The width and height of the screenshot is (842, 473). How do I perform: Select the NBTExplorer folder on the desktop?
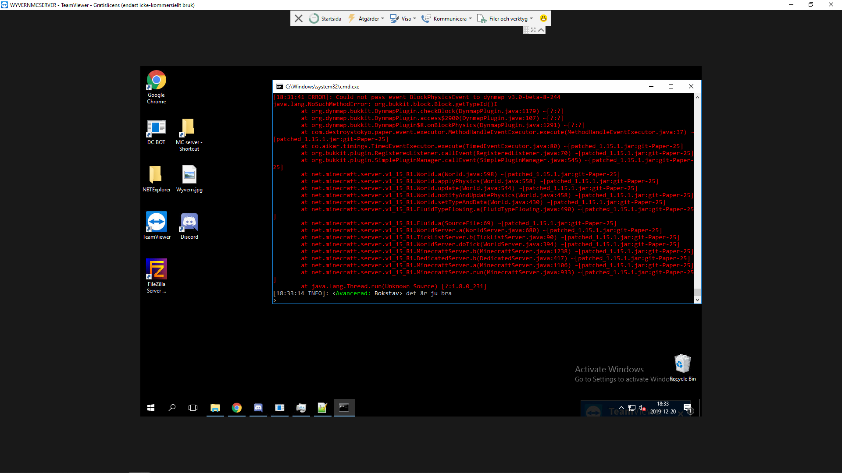156,179
